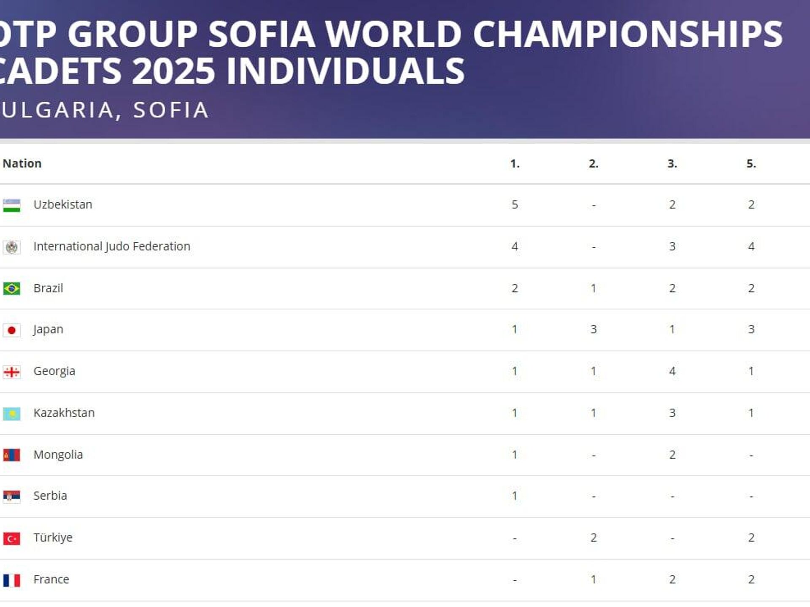Open the Uzbekistan nation link
The image size is (810, 607).
coord(63,205)
